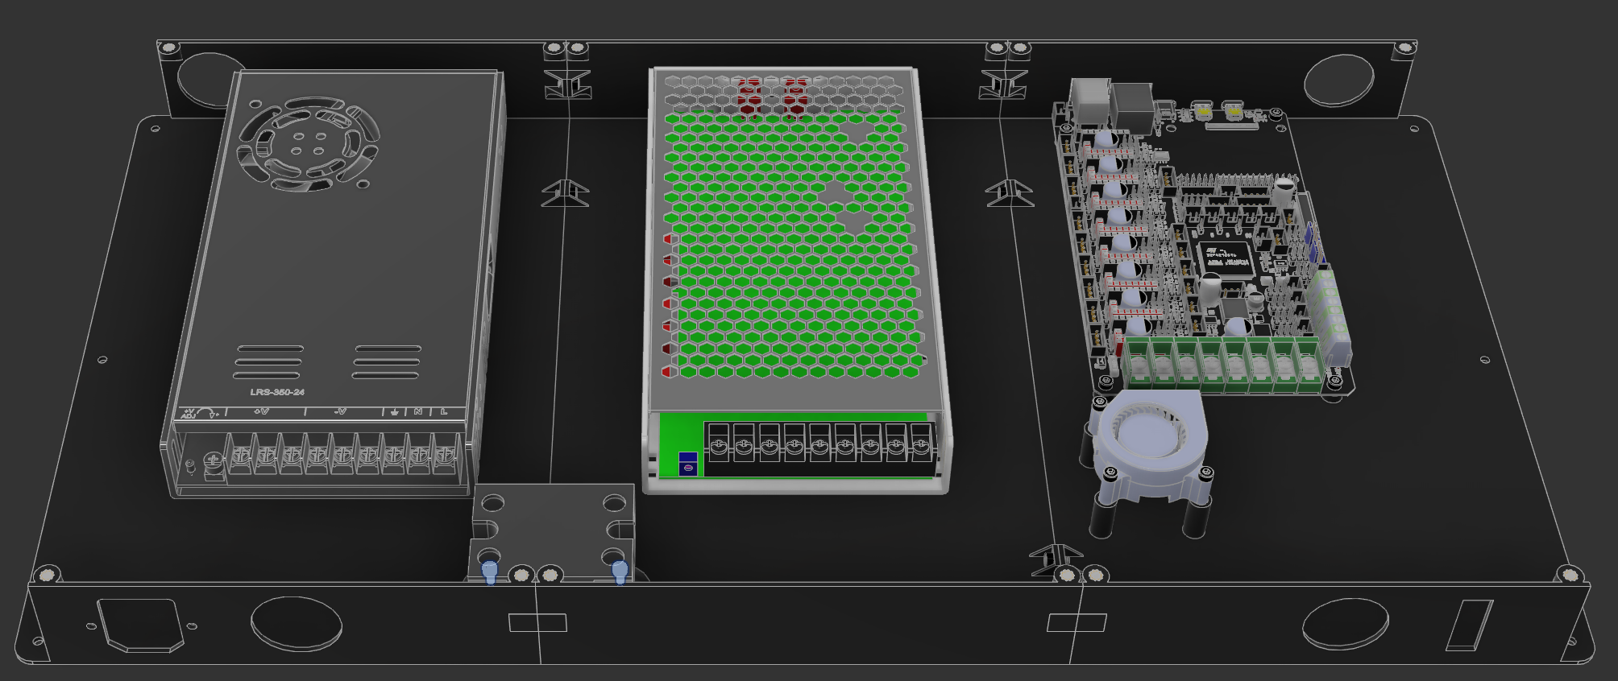Select the terminal block of the left power supply

click(338, 456)
